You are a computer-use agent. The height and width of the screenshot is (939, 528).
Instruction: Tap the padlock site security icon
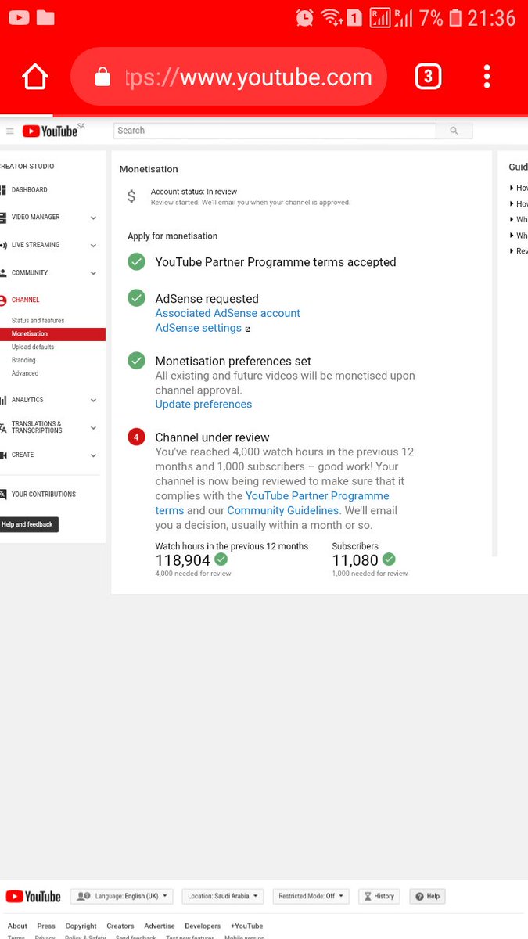pyautogui.click(x=102, y=77)
